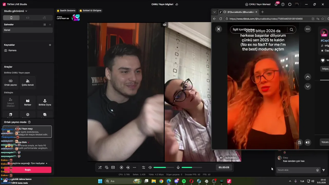The width and height of the screenshot is (329, 185).
Task: Open Windows Start menu
Action: pos(100,181)
